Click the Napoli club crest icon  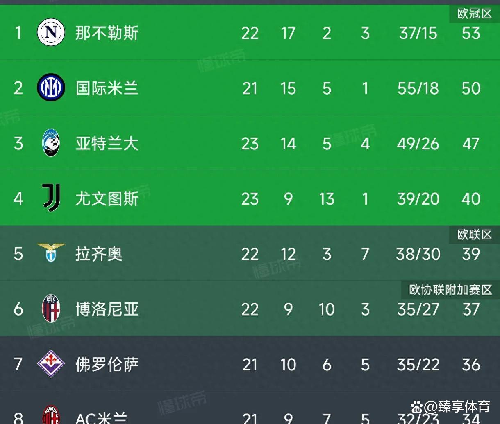click(x=51, y=33)
